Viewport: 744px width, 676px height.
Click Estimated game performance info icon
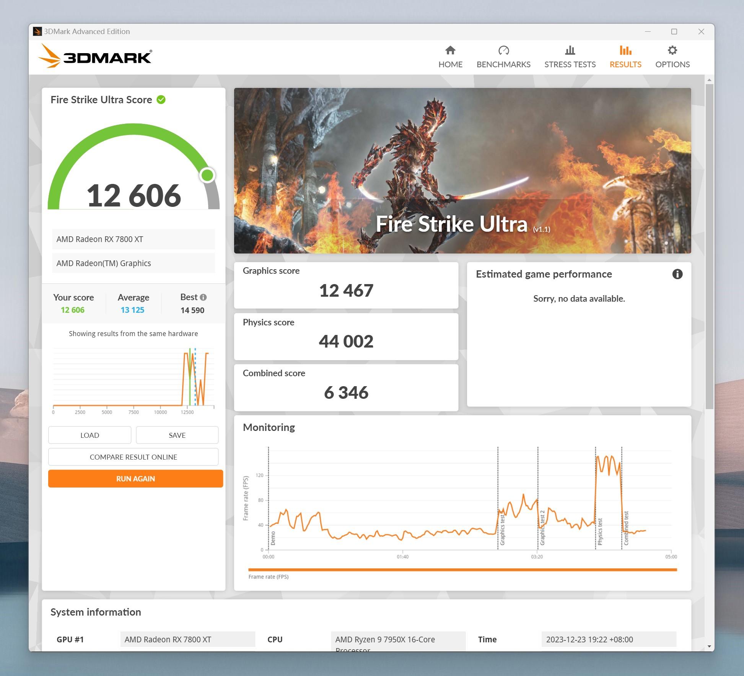(x=677, y=274)
